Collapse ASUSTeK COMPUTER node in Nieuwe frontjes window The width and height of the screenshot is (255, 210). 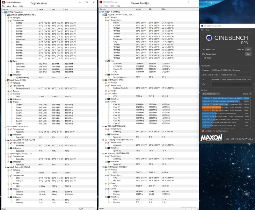pyautogui.click(x=103, y=15)
